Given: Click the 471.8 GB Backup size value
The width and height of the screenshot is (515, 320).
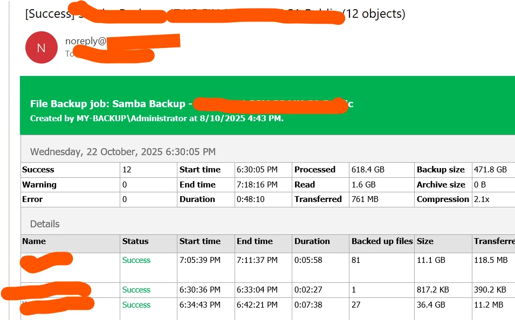Looking at the screenshot, I should click(491, 170).
